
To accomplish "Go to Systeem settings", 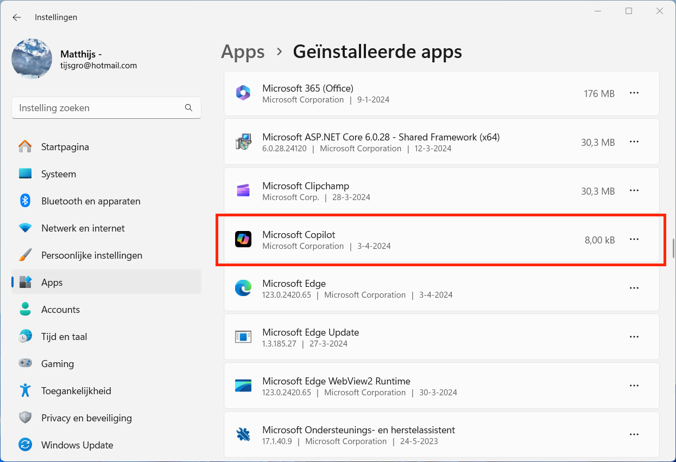I will (59, 174).
